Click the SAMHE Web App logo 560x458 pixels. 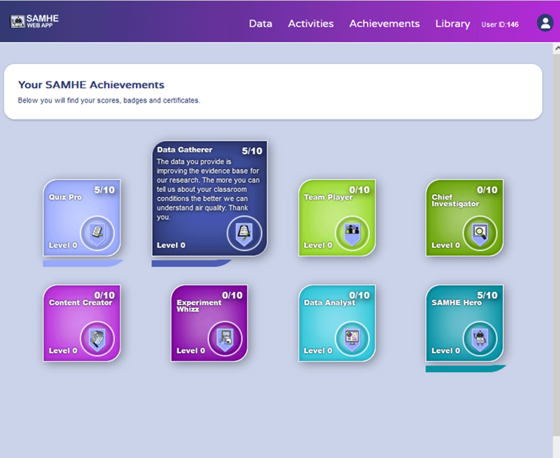[x=35, y=21]
